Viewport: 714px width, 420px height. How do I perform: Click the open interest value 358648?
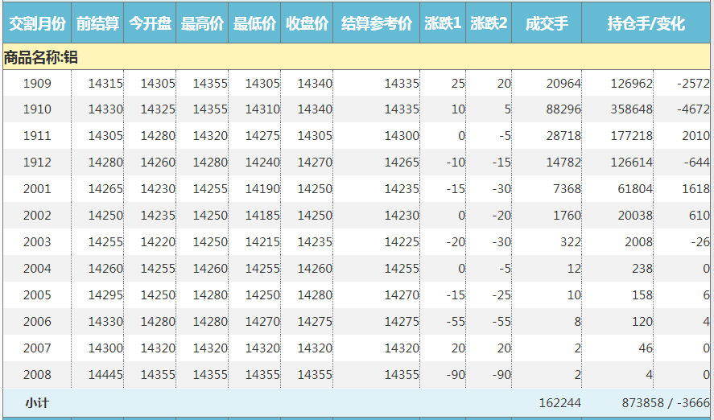(x=631, y=109)
